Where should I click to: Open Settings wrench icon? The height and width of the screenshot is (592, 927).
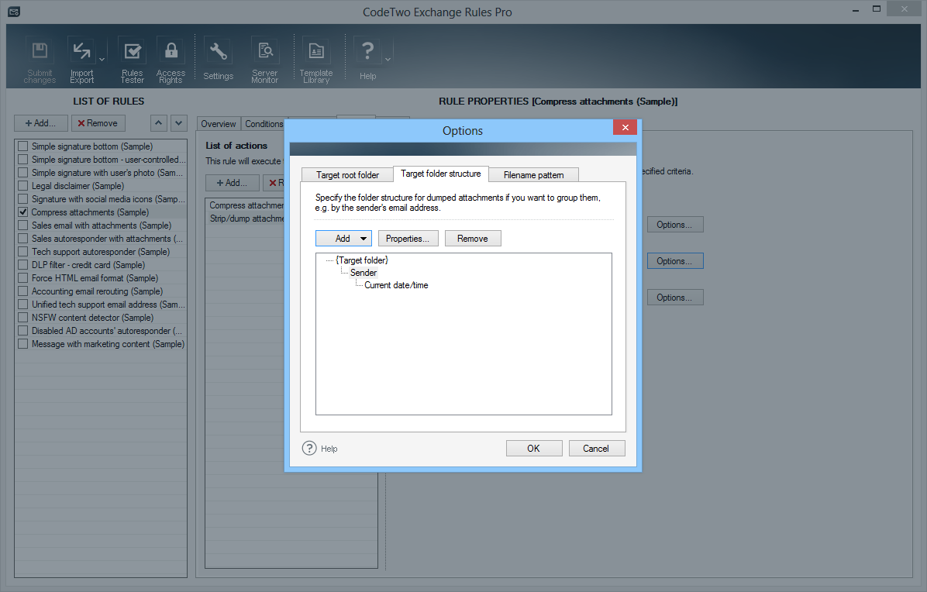click(218, 52)
